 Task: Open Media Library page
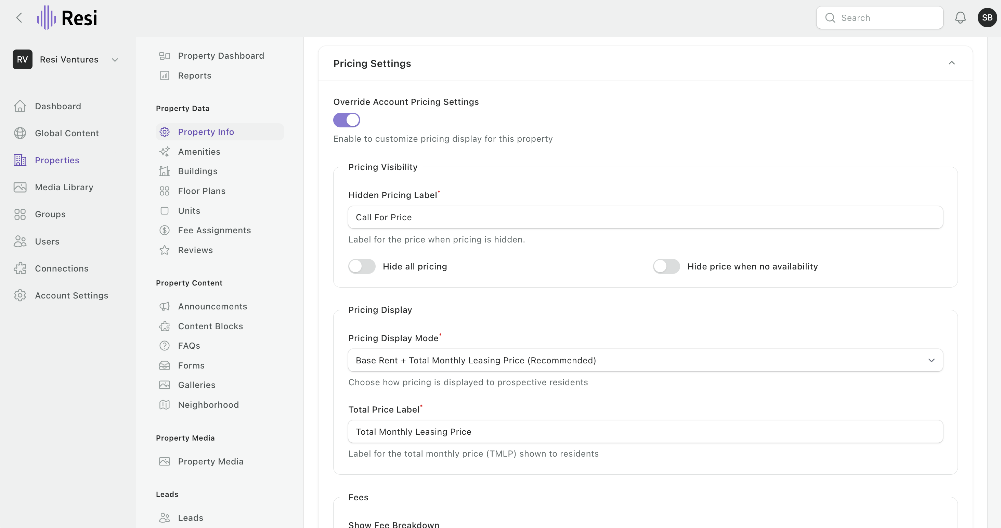point(64,187)
